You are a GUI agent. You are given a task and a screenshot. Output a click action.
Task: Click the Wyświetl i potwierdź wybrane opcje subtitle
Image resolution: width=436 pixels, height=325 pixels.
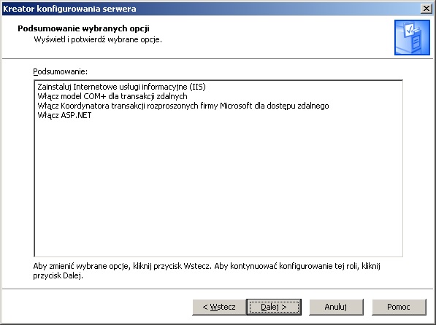tap(98, 39)
